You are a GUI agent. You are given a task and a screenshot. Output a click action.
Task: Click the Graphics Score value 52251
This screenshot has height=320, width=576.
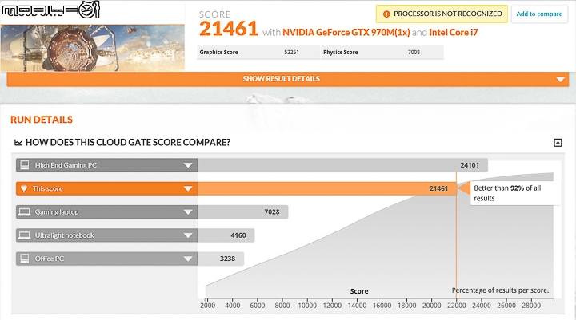tap(291, 53)
